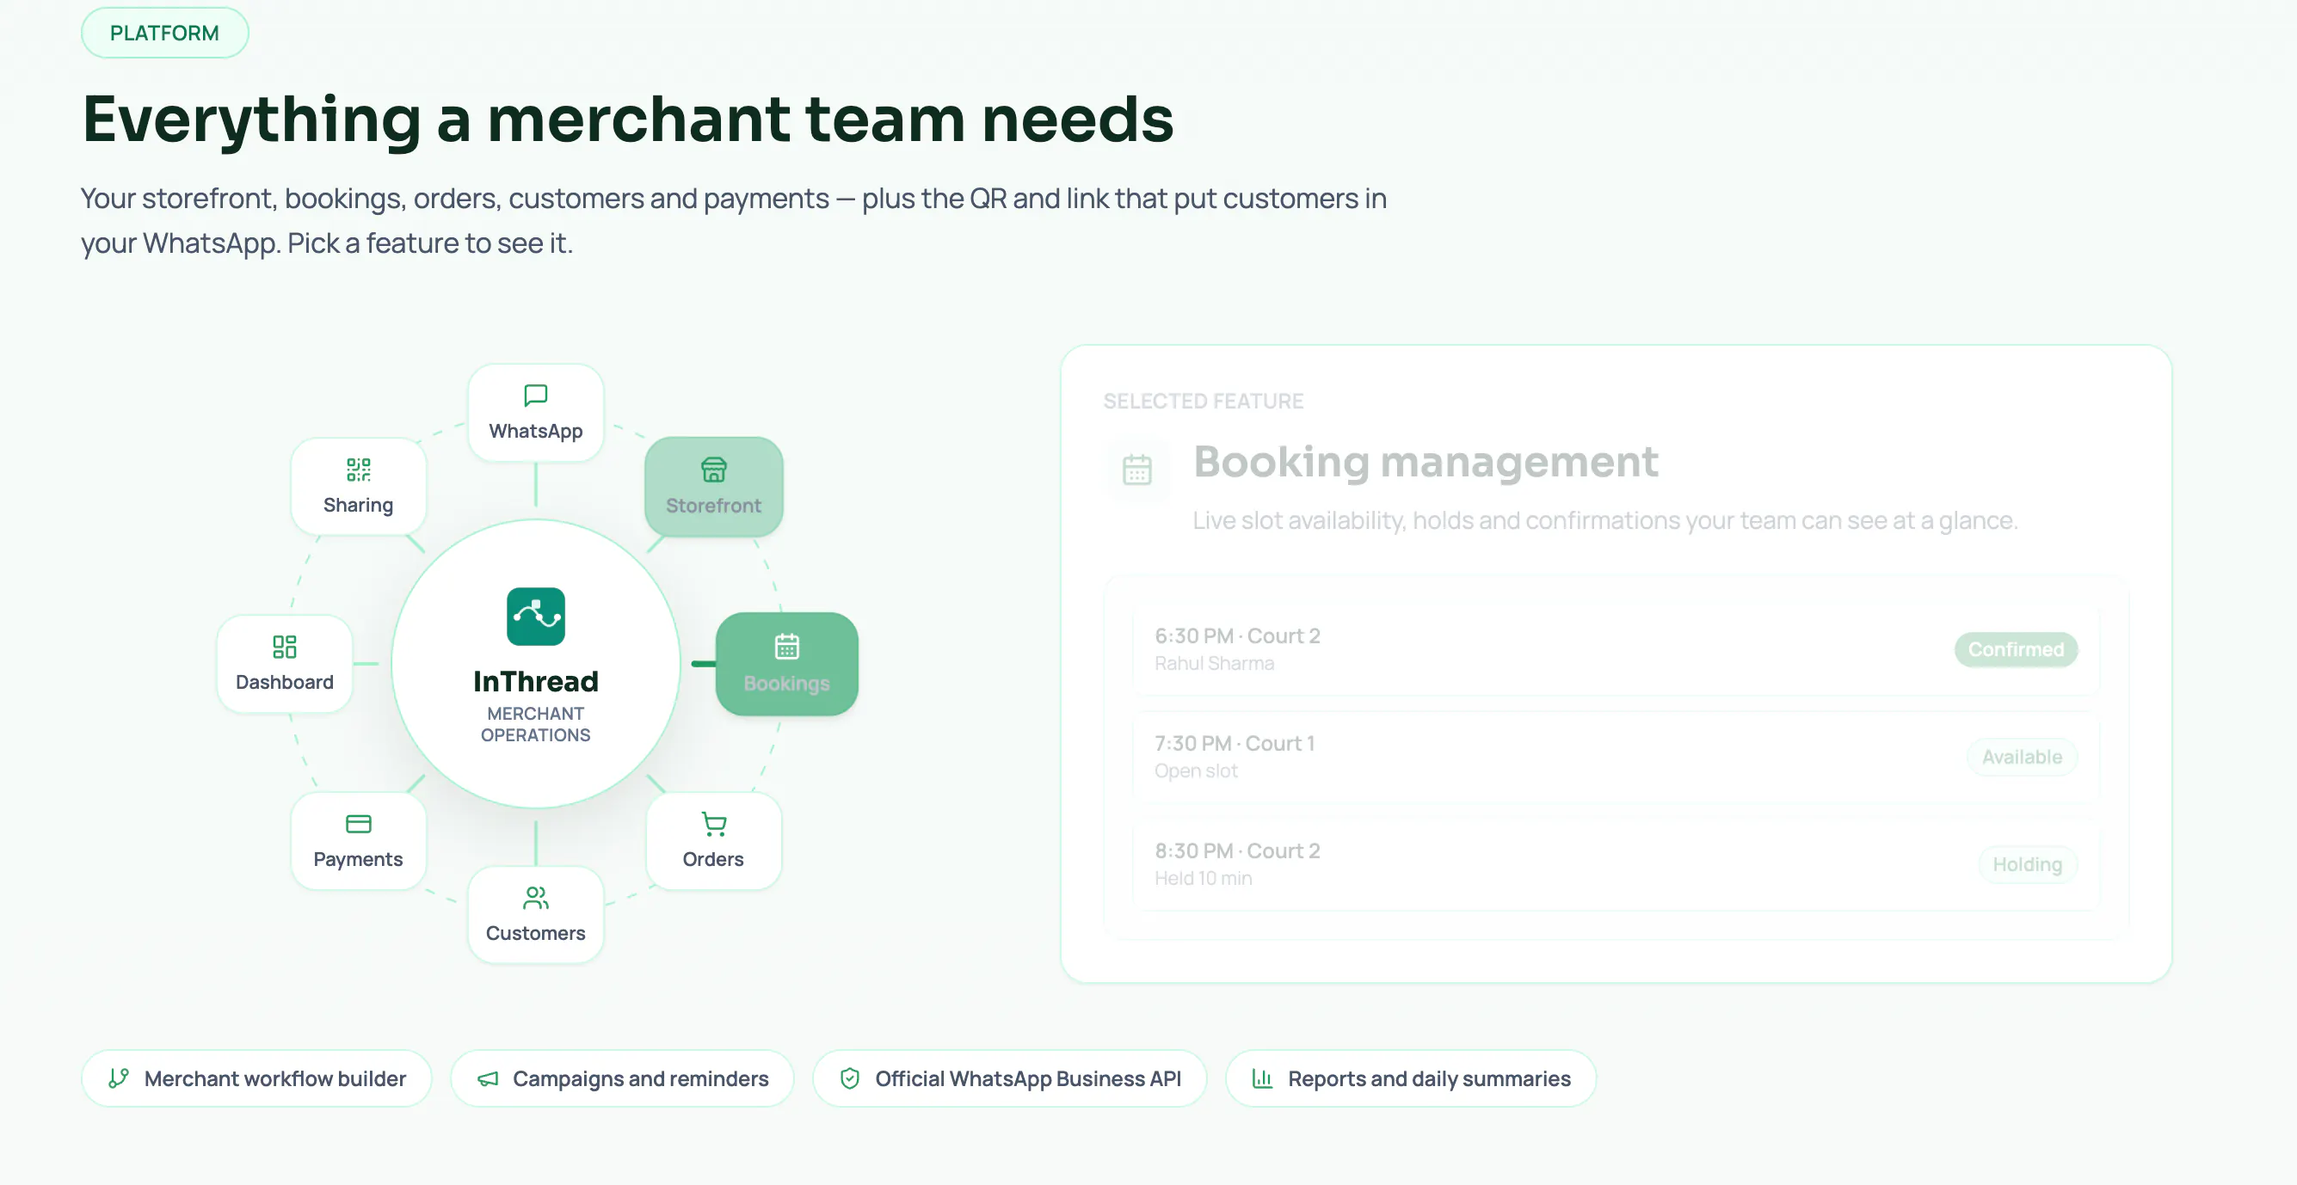The width and height of the screenshot is (2297, 1185).
Task: Click the Held 10 min text
Action: click(1203, 878)
